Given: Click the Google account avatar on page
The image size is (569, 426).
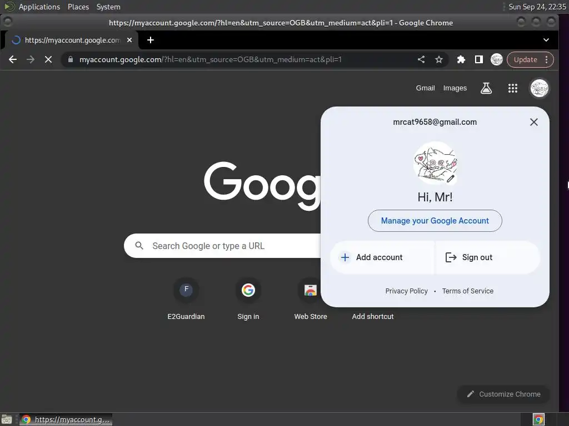Looking at the screenshot, I should (x=539, y=88).
